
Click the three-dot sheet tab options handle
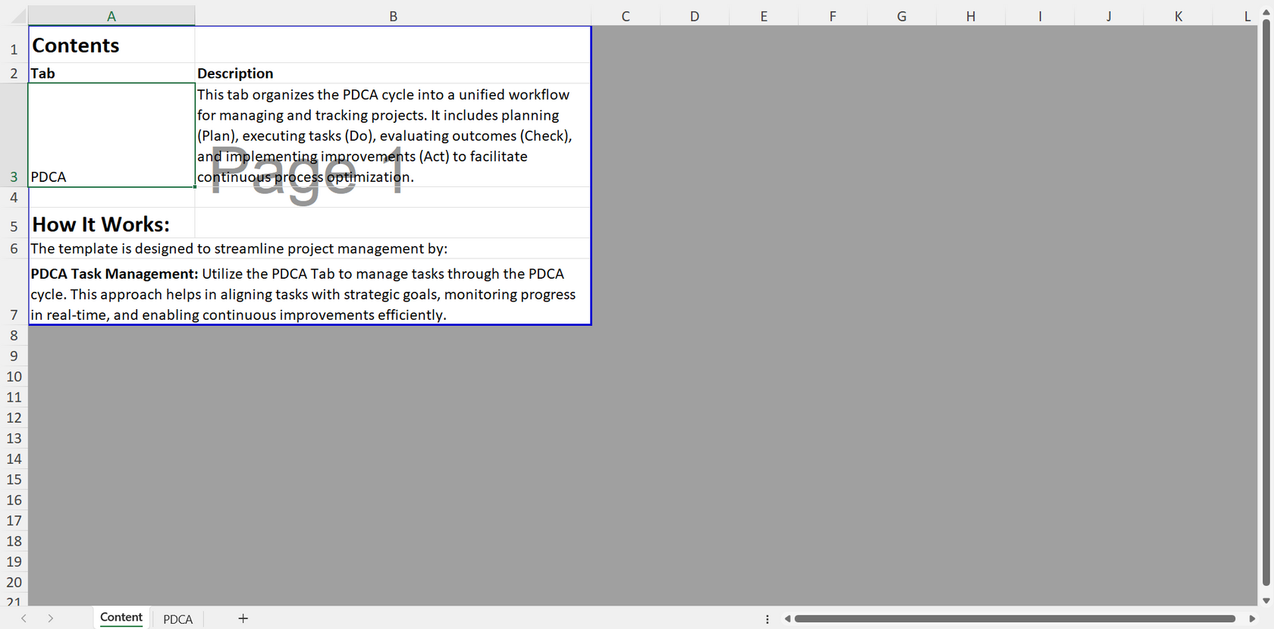tap(767, 619)
